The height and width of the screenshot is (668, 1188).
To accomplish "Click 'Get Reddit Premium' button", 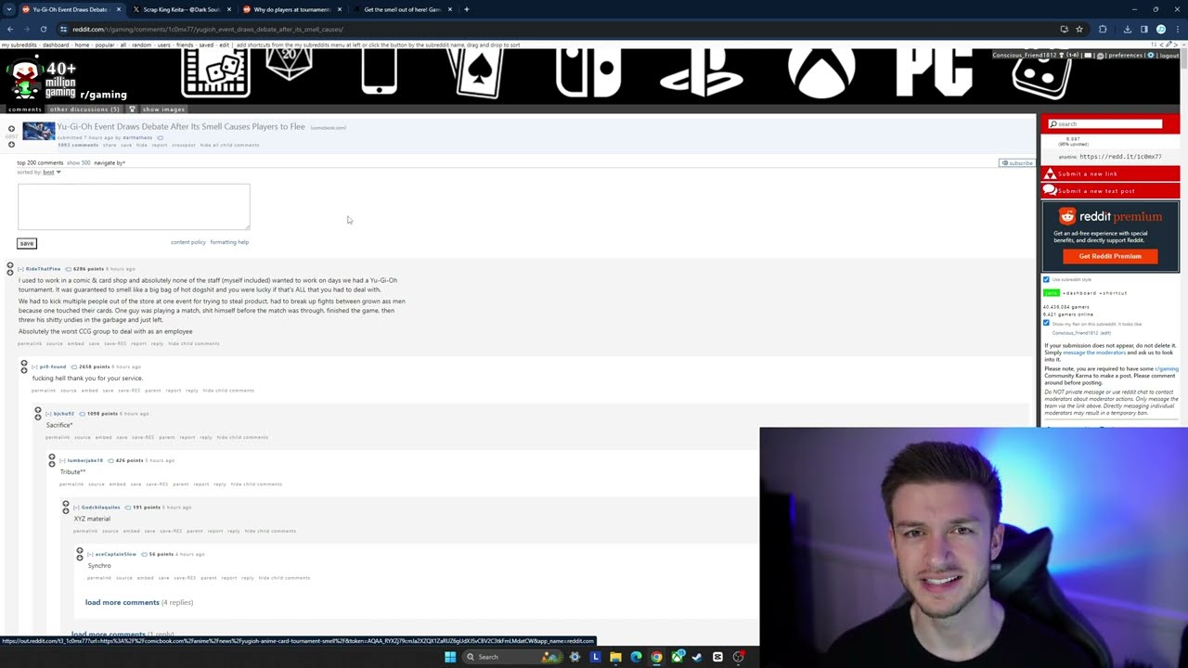I will [1110, 256].
